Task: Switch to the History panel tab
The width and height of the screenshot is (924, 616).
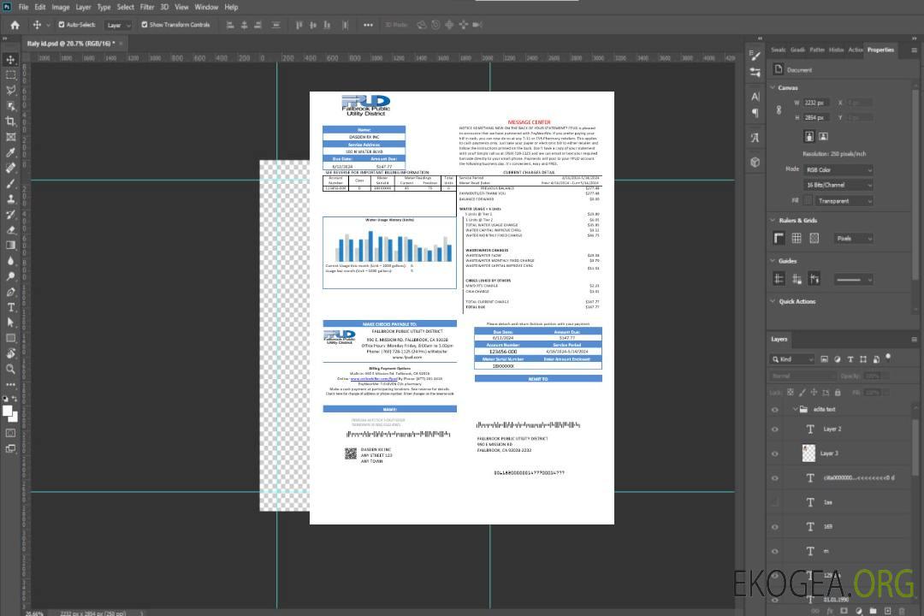Action: click(x=836, y=50)
